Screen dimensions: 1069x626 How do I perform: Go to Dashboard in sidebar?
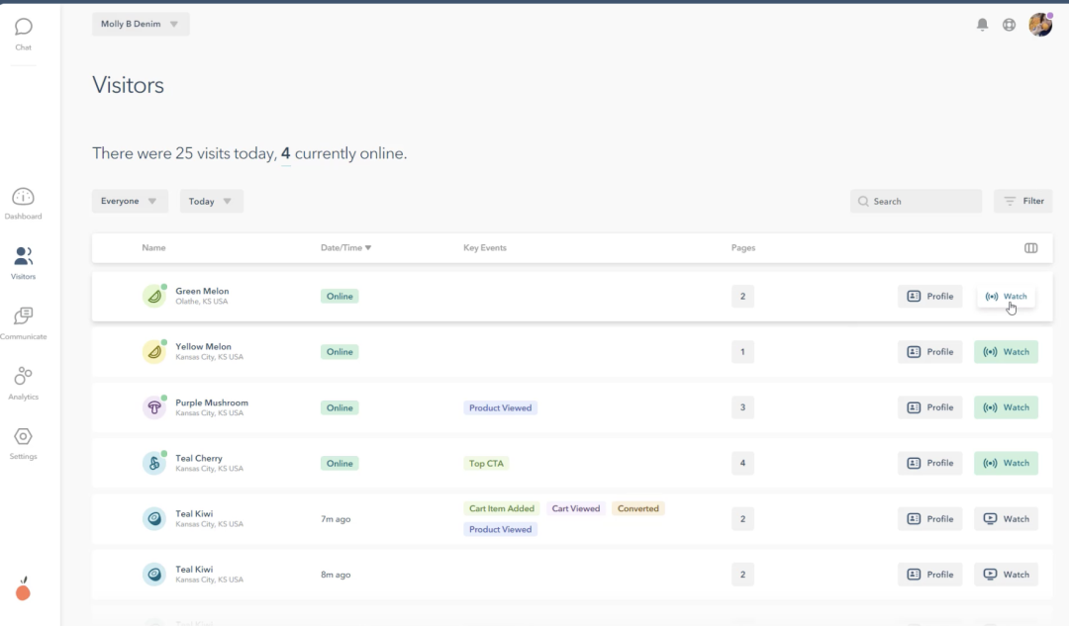[24, 203]
